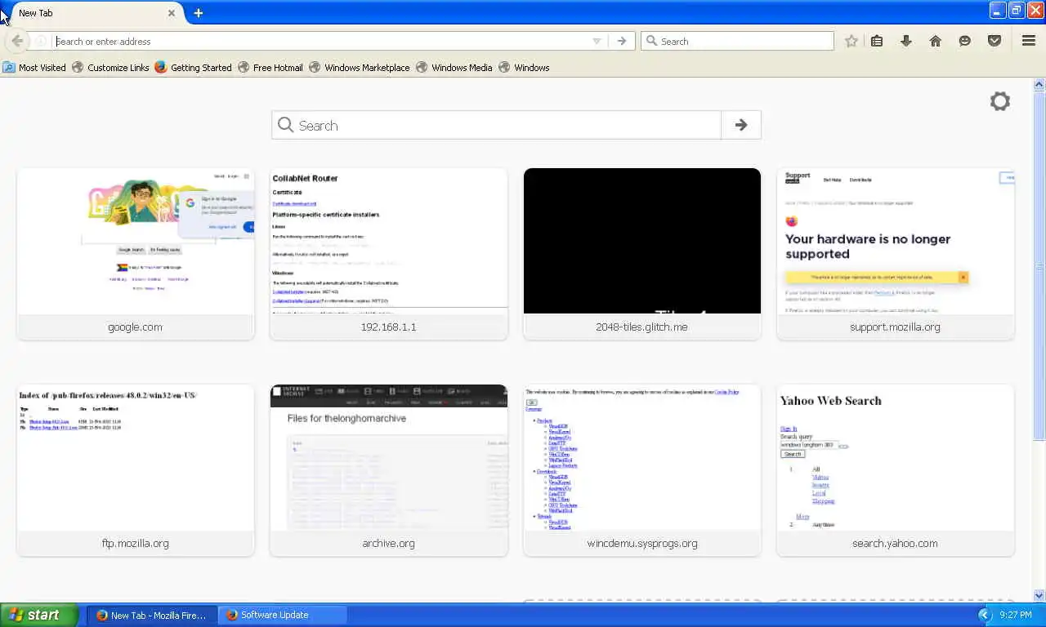1046x627 pixels.
Task: Open new tab settings gear icon
Action: tap(1000, 101)
